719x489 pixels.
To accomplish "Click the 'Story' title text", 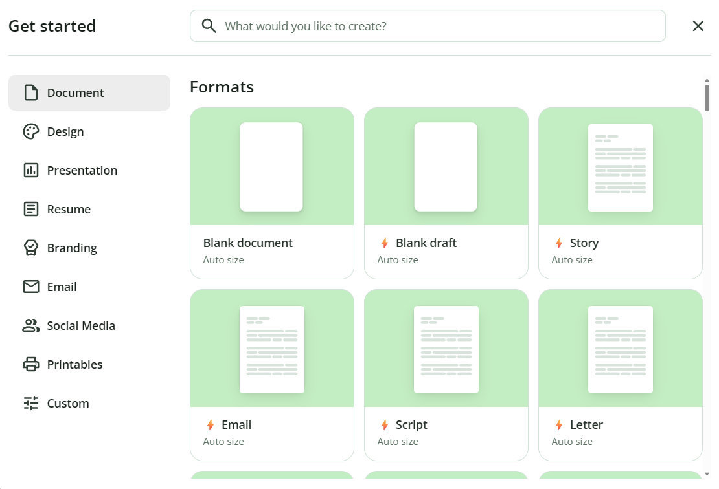I will [x=584, y=243].
